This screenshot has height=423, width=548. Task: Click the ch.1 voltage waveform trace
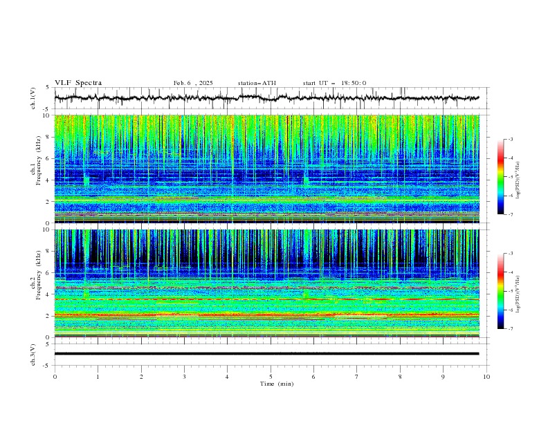[x=266, y=98]
